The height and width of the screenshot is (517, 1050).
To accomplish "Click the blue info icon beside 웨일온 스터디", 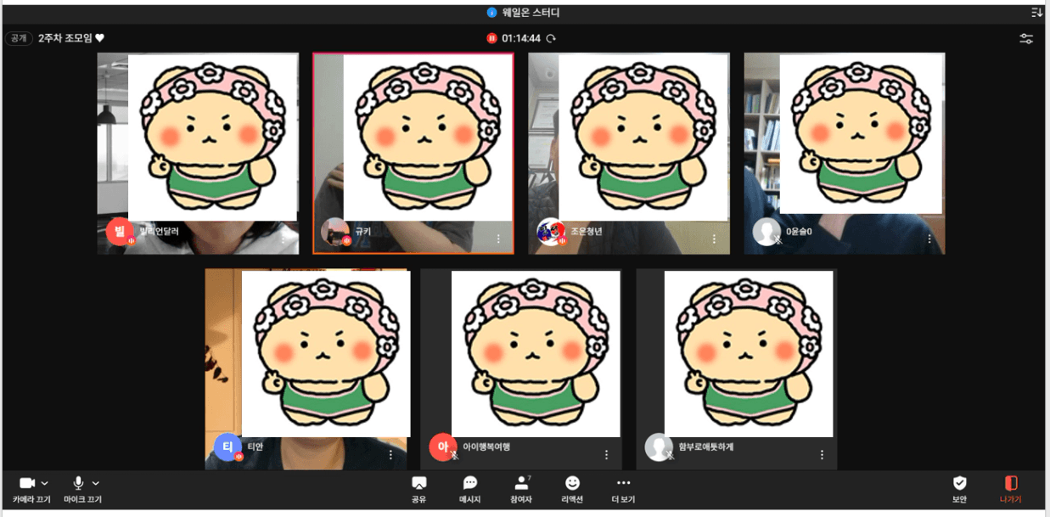I will 491,13.
